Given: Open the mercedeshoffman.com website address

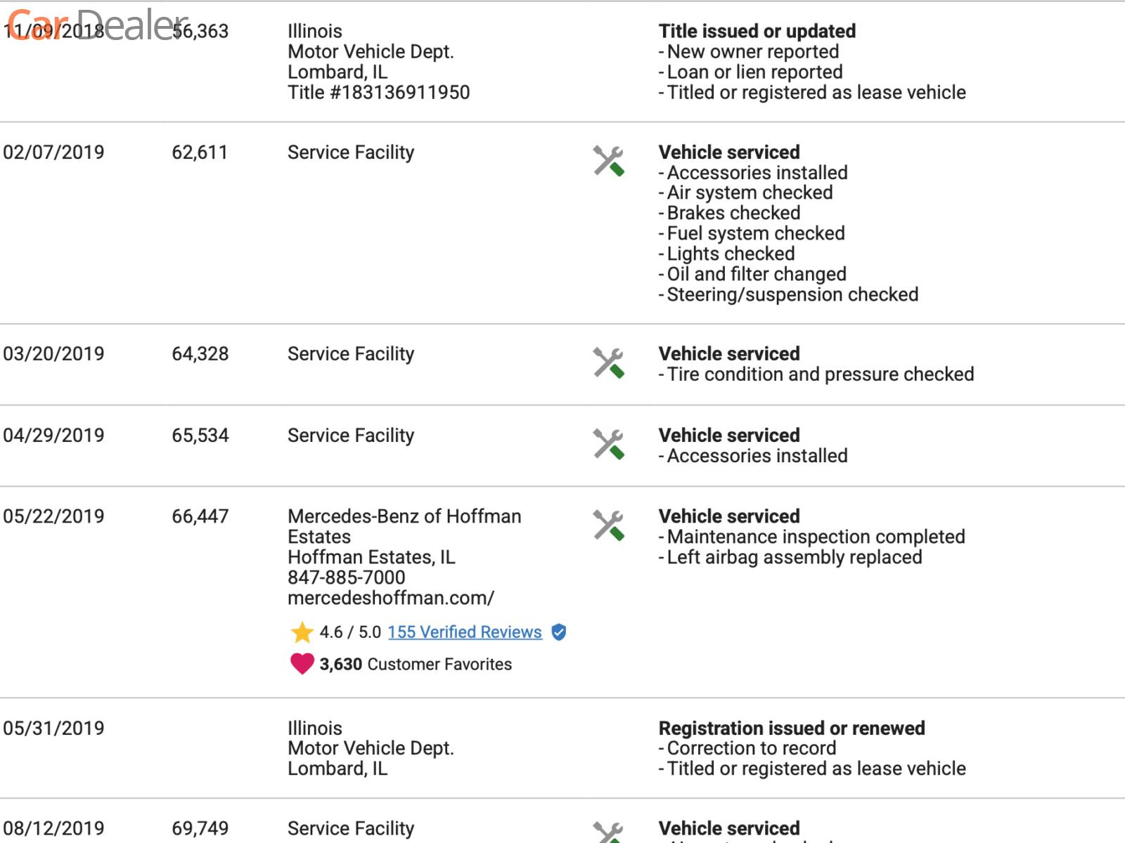Looking at the screenshot, I should tap(390, 598).
